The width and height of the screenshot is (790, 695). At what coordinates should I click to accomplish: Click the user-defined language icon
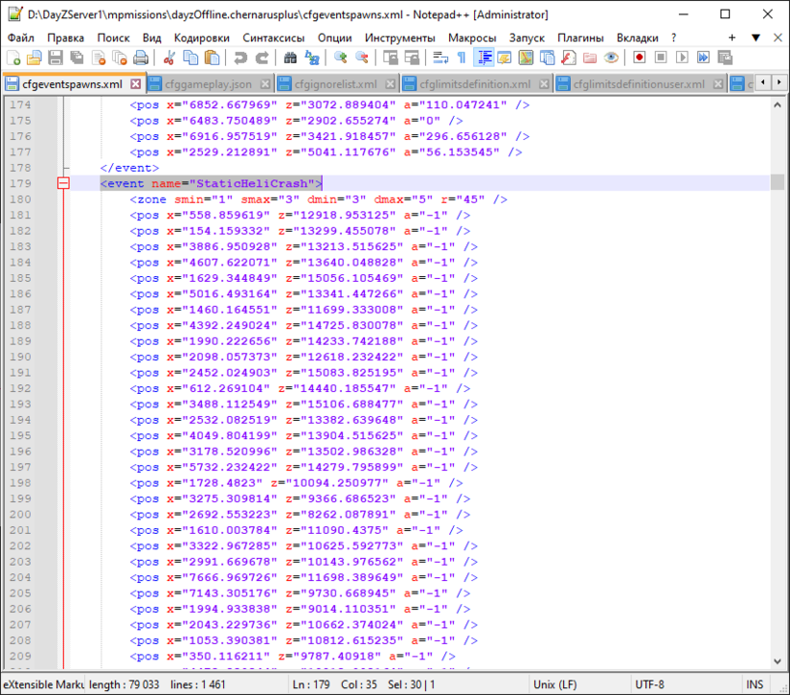pos(504,58)
